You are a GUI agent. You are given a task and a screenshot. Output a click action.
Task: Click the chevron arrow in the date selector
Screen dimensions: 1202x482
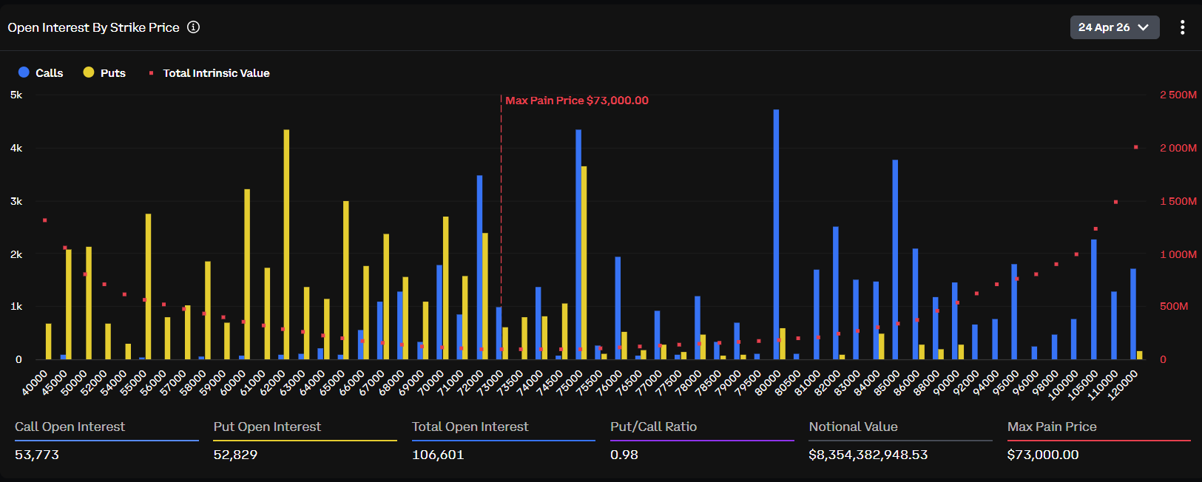(1143, 27)
